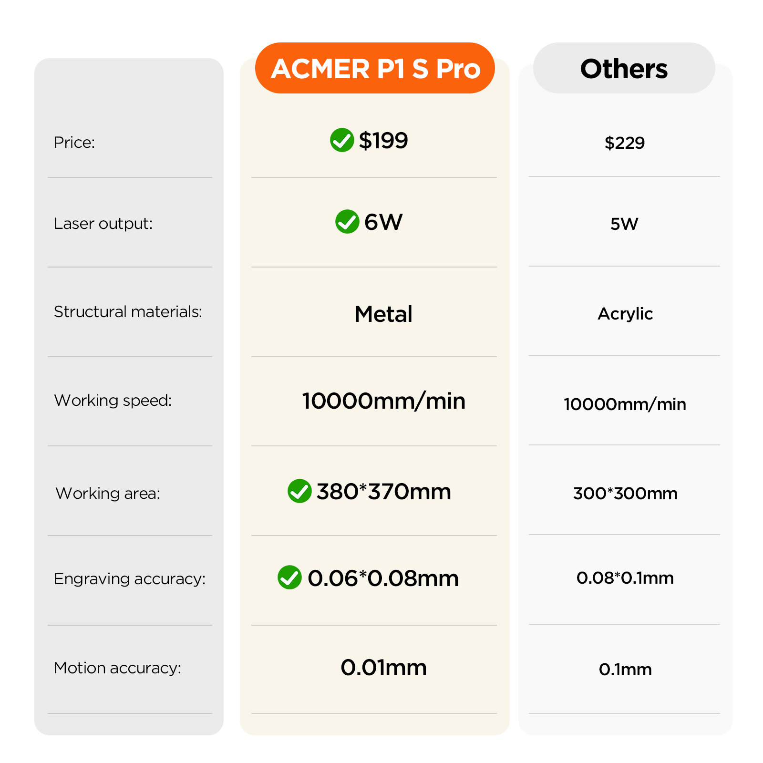Click the Working speed: label
The width and height of the screenshot is (763, 763).
point(113,400)
